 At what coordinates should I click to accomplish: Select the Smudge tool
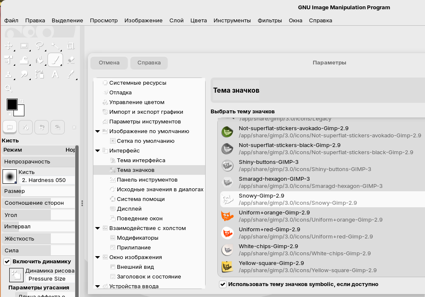coord(24,74)
